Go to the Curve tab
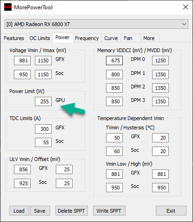The height and width of the screenshot is (222, 193). click(111, 38)
